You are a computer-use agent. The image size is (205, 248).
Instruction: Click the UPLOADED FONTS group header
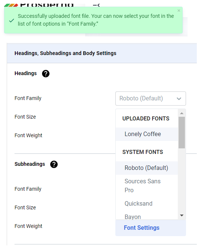pyautogui.click(x=146, y=119)
